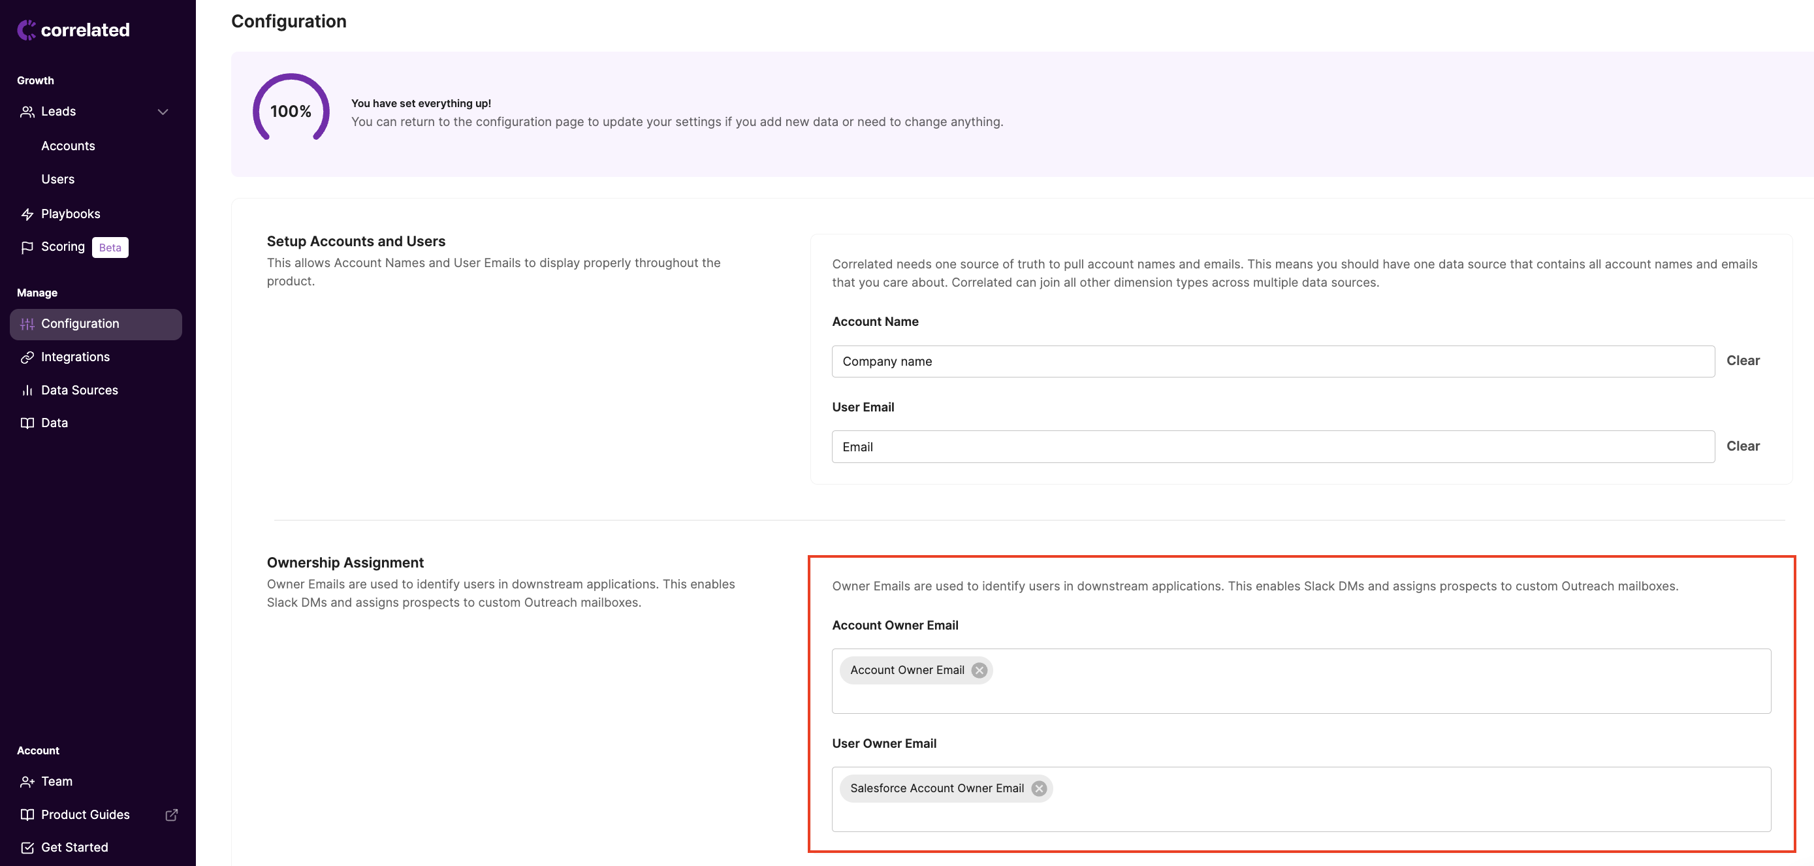
Task: Open the Account Name Company name dropdown
Action: (1272, 361)
